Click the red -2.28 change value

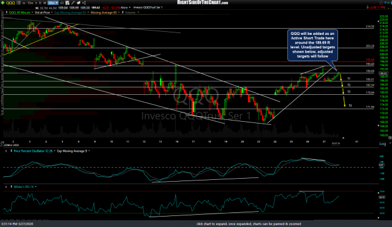[372, 7]
